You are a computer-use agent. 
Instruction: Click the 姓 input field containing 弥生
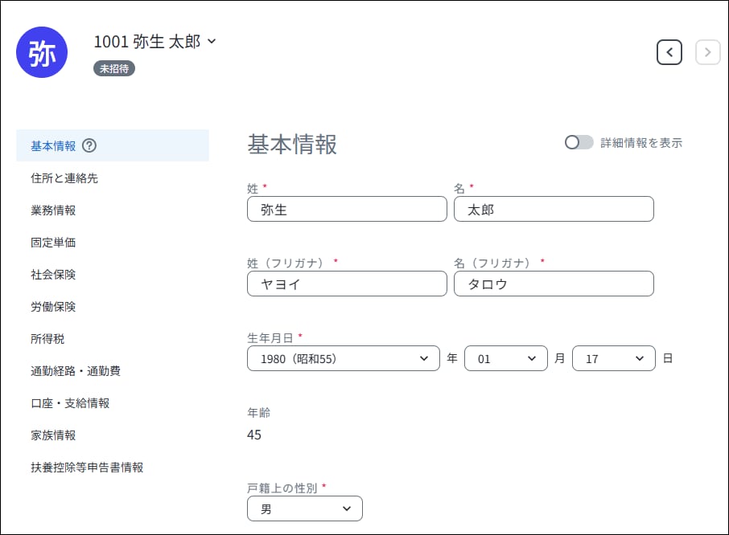[347, 209]
